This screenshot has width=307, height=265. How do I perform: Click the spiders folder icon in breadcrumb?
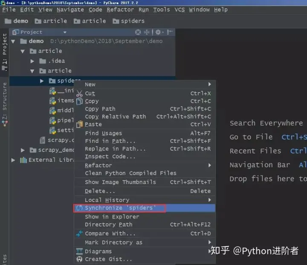(116, 21)
